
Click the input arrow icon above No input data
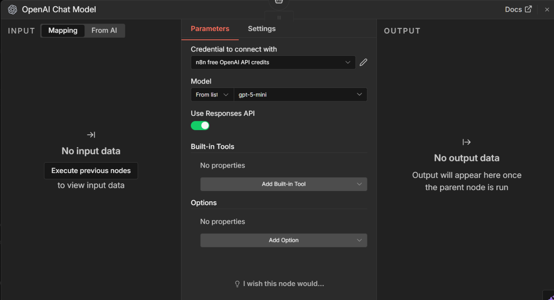(x=91, y=135)
